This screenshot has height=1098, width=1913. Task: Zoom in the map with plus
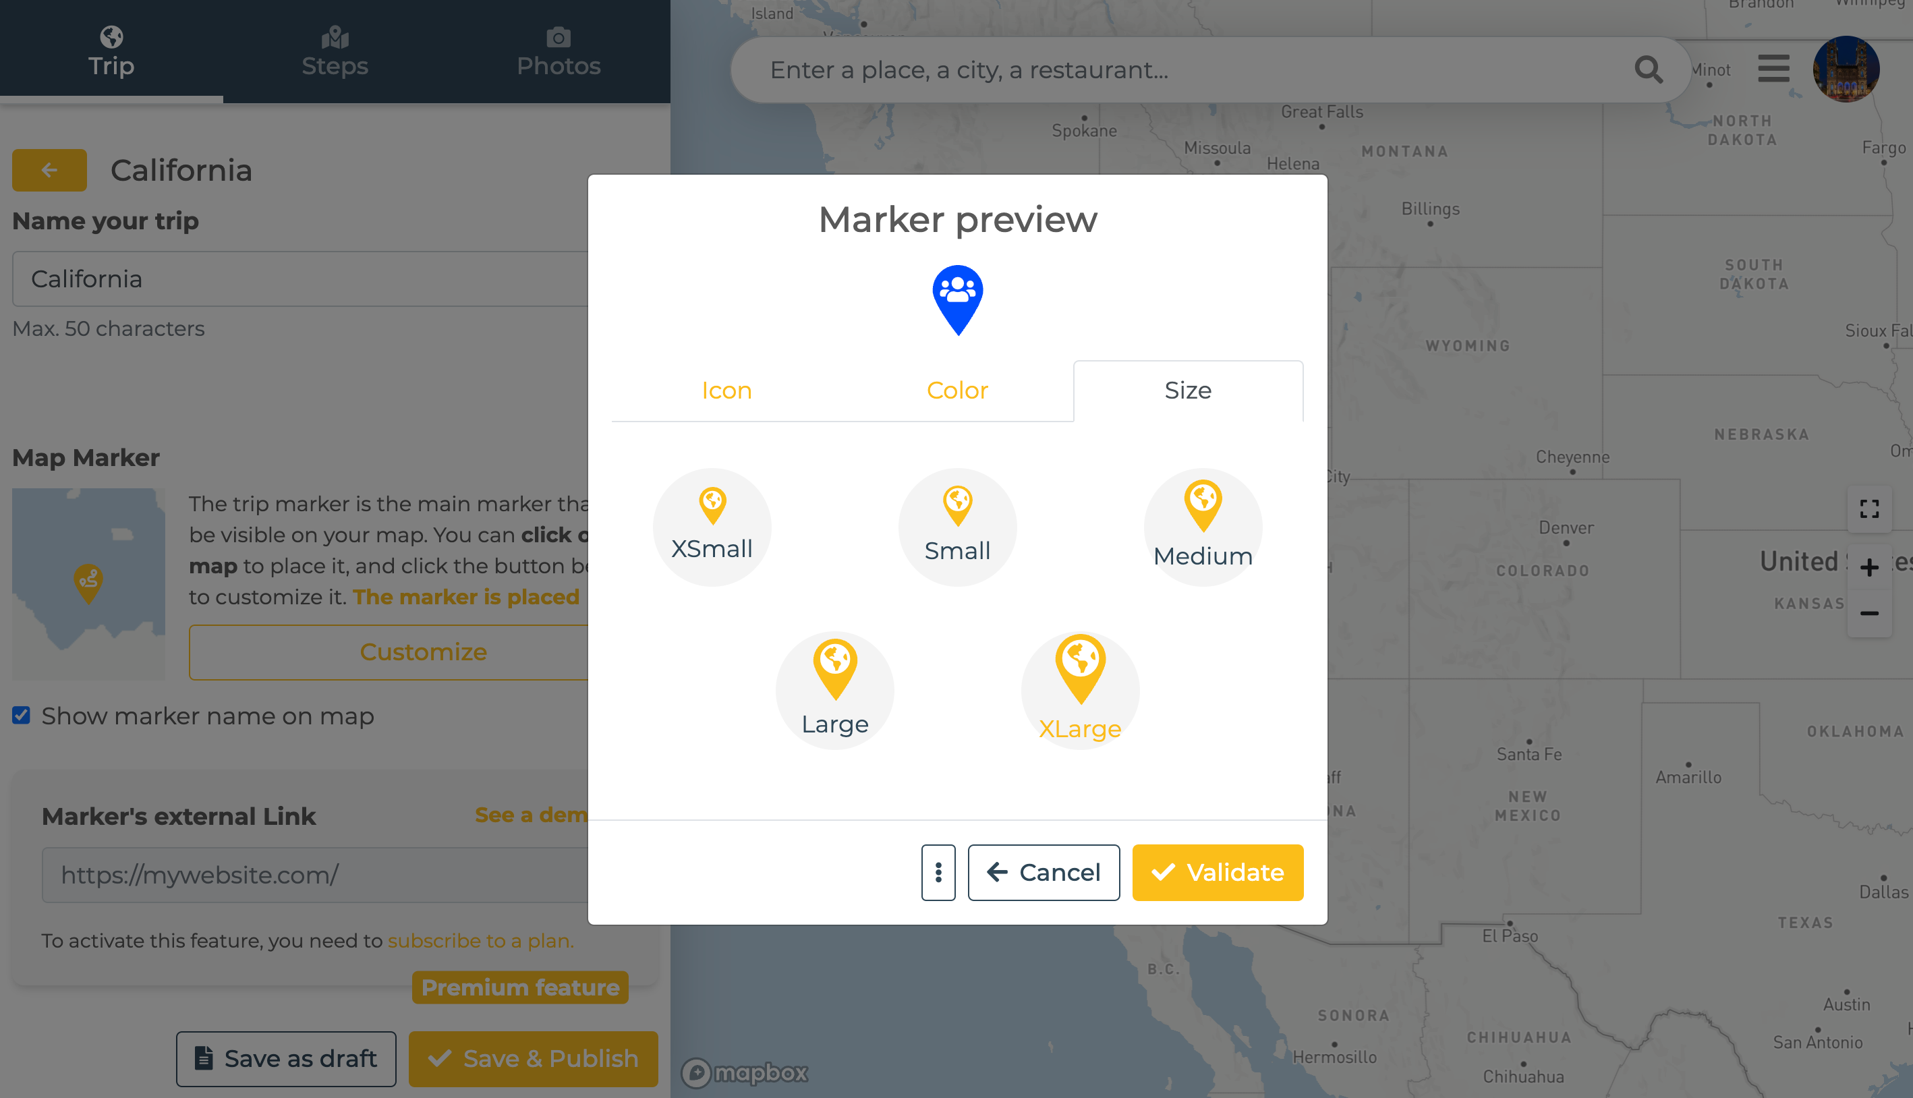pyautogui.click(x=1868, y=567)
